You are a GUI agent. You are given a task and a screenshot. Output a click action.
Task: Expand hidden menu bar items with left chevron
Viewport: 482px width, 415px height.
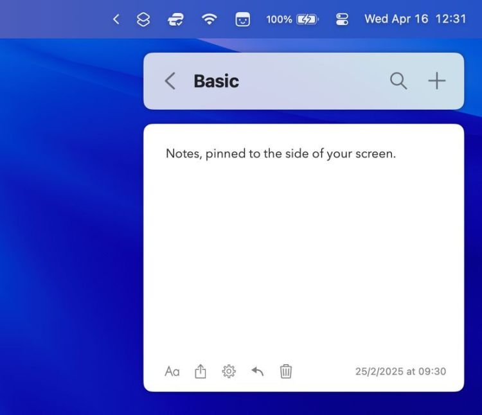click(116, 19)
